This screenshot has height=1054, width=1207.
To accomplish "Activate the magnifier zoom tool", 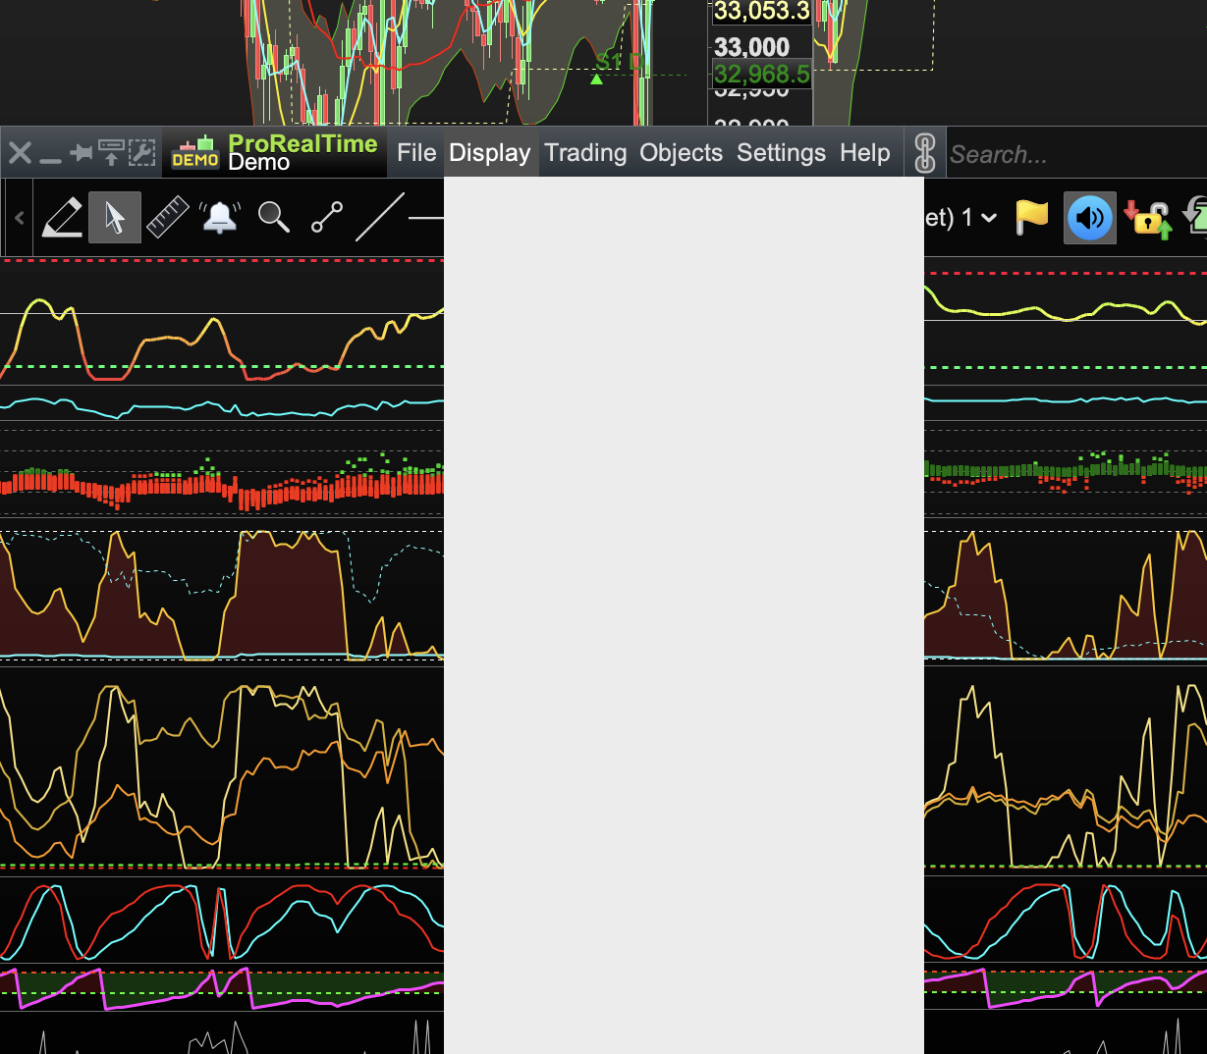I will 273,217.
